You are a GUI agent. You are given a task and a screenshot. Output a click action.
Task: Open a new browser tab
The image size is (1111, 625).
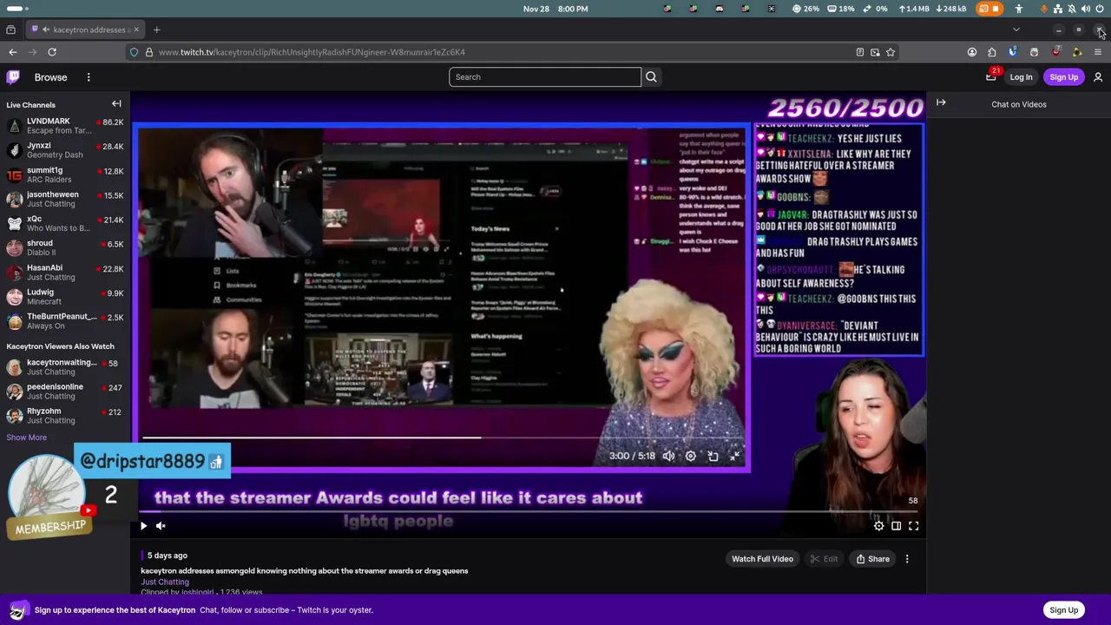pyautogui.click(x=156, y=30)
